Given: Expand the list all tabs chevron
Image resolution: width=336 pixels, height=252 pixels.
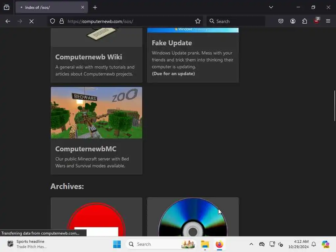Looking at the screenshot, I should (271, 7).
